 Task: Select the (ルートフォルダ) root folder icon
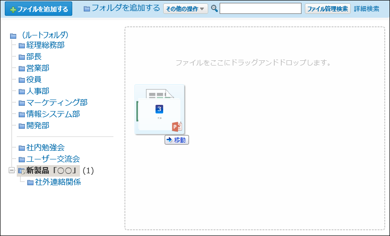coord(13,36)
